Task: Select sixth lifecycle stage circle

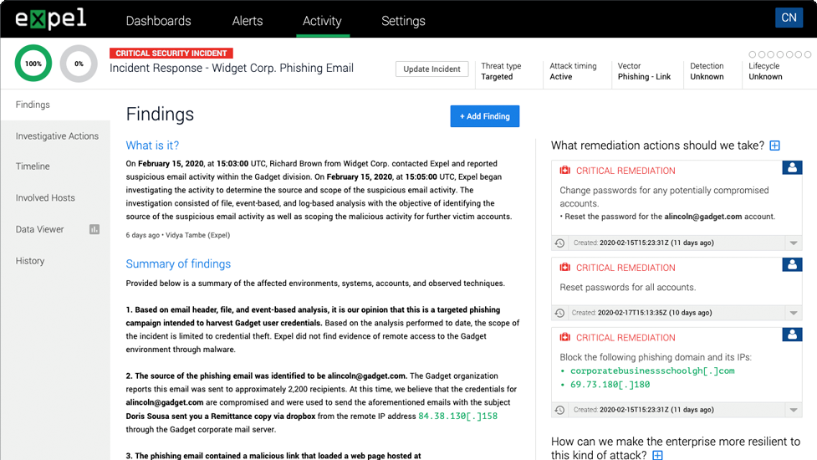Action: [799, 54]
